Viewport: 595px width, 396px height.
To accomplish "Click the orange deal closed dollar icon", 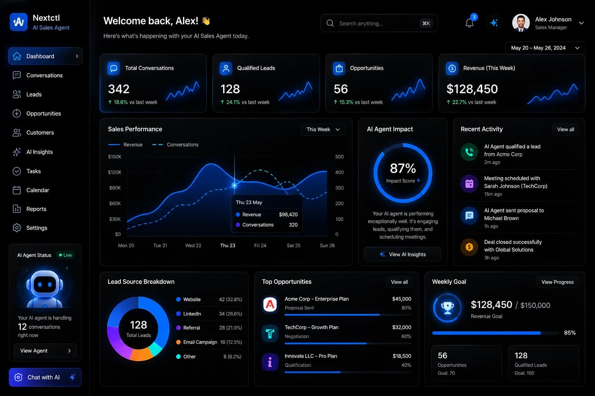I will coord(469,247).
